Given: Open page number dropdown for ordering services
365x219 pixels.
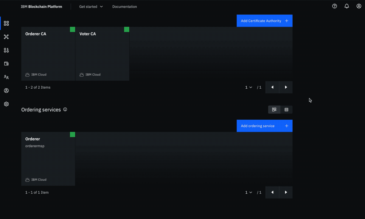Looking at the screenshot, I should point(249,193).
